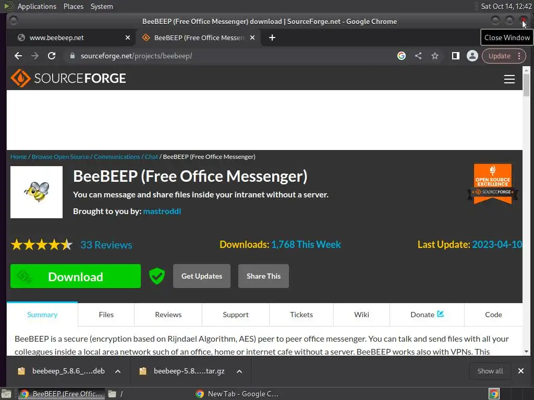Click the Google icon in address bar
Image resolution: width=534 pixels, height=400 pixels.
pyautogui.click(x=402, y=56)
